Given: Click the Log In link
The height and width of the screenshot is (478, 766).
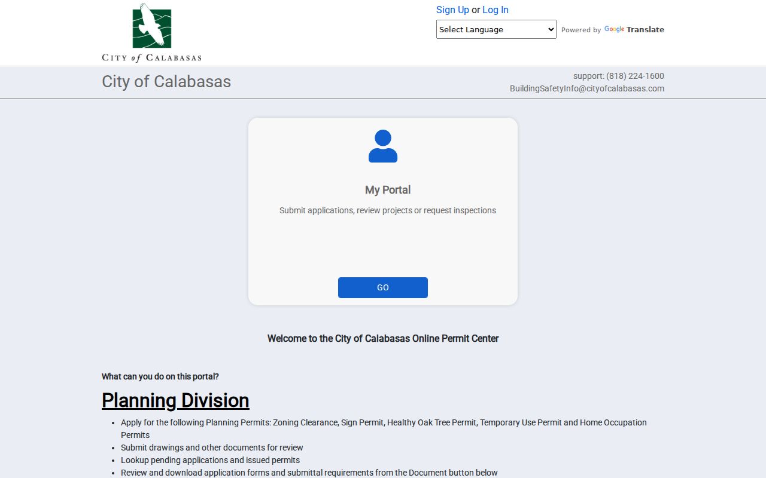Looking at the screenshot, I should point(496,10).
